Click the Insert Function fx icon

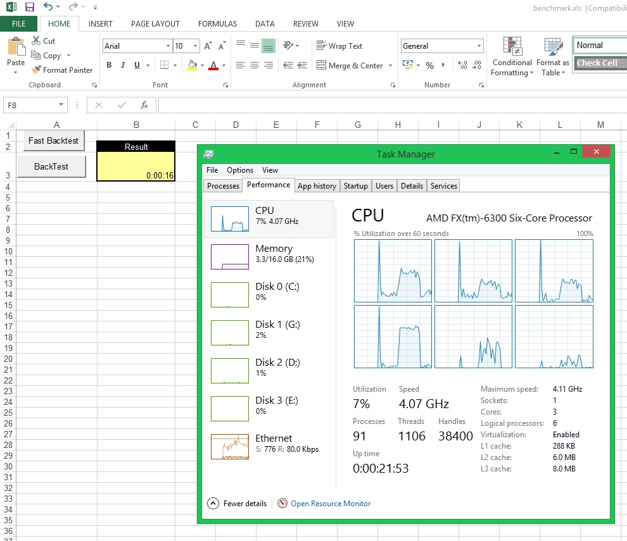point(144,105)
